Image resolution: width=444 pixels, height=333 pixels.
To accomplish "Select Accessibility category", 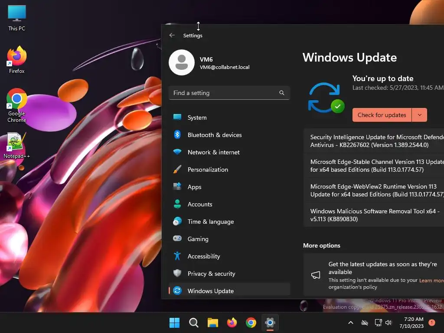I will pyautogui.click(x=229, y=256).
